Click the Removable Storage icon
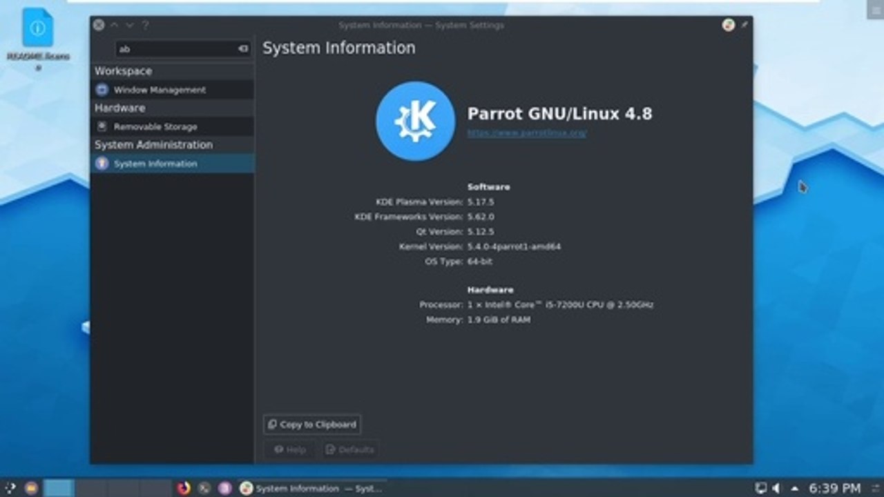Image resolution: width=884 pixels, height=497 pixels. pos(102,126)
